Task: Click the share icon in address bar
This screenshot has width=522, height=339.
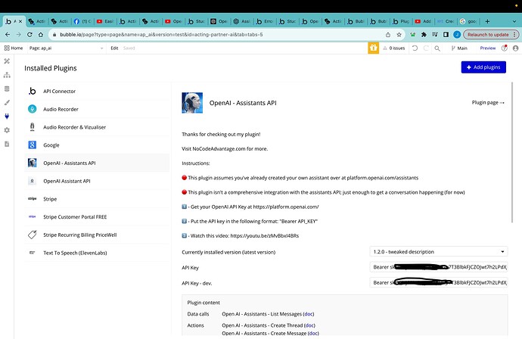Action: click(x=388, y=34)
